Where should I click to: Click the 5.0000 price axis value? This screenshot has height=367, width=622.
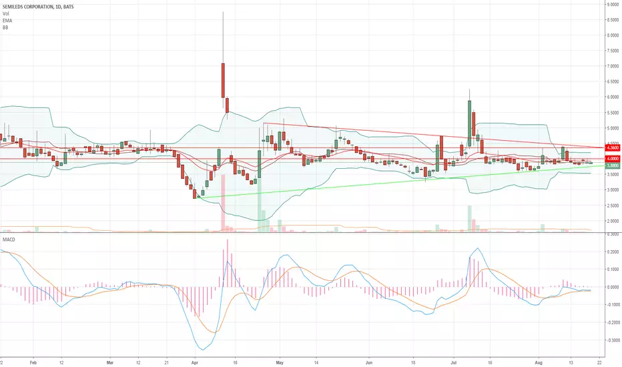coord(613,129)
